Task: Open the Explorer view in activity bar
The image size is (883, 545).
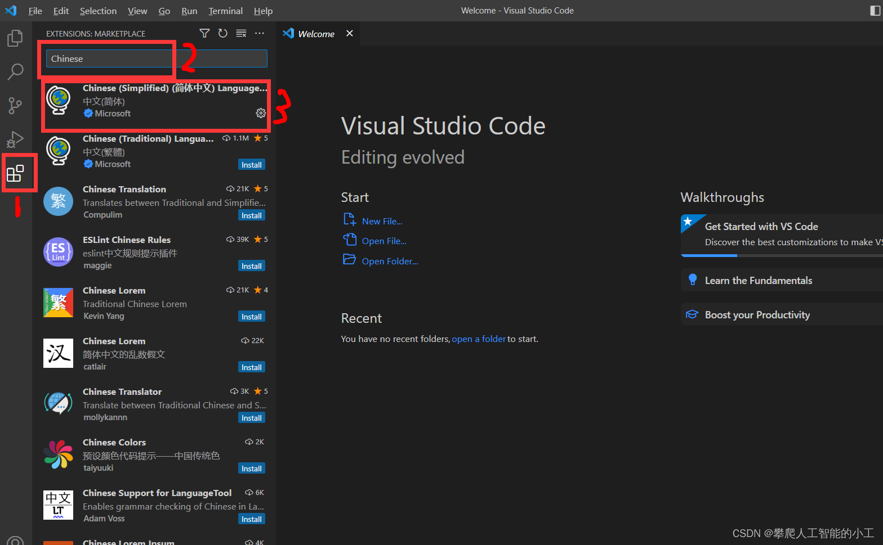Action: click(x=15, y=38)
